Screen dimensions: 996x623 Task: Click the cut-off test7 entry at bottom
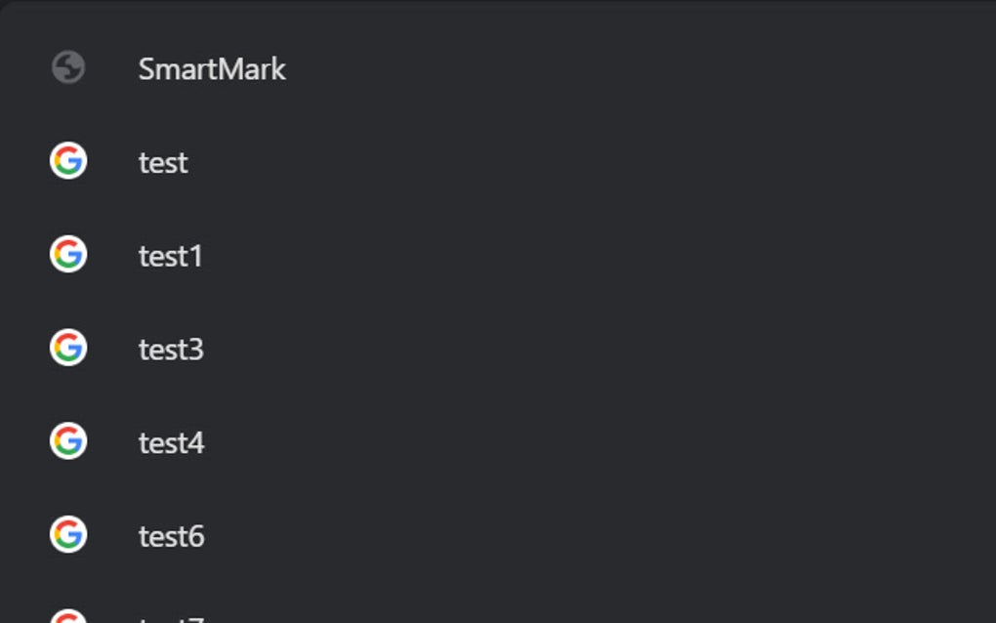[172, 617]
